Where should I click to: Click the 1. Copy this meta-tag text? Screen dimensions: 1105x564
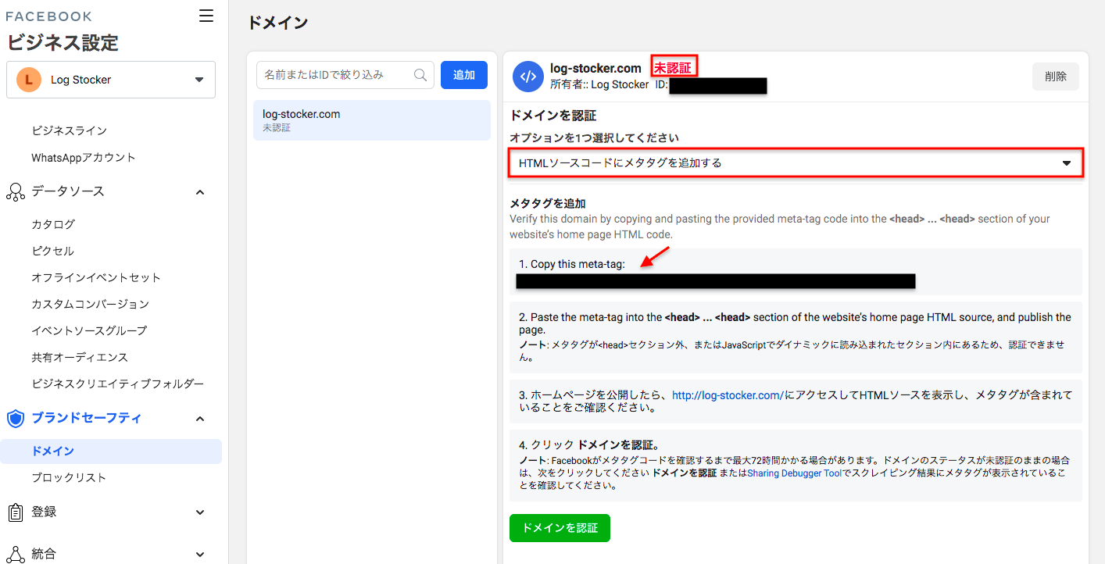(572, 264)
